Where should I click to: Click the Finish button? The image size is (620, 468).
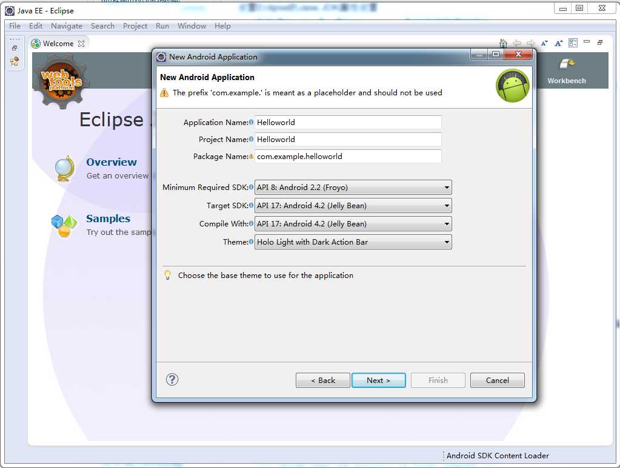click(x=438, y=380)
